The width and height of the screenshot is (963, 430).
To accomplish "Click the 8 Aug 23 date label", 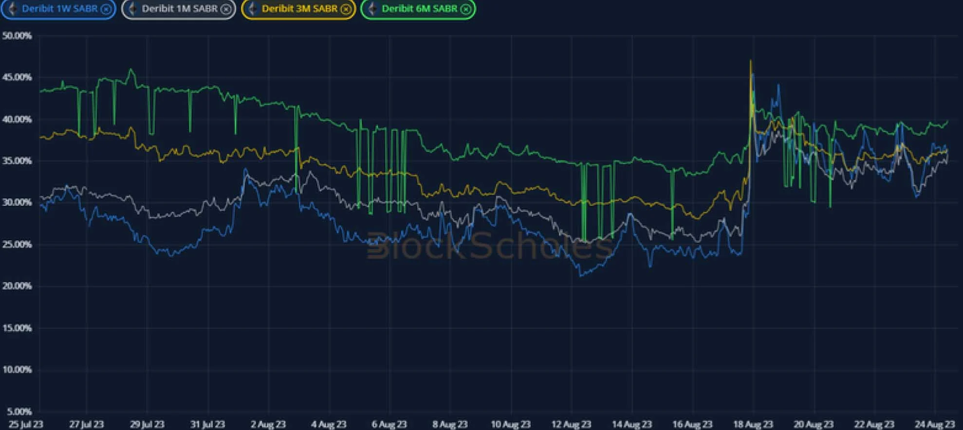I will pyautogui.click(x=450, y=424).
